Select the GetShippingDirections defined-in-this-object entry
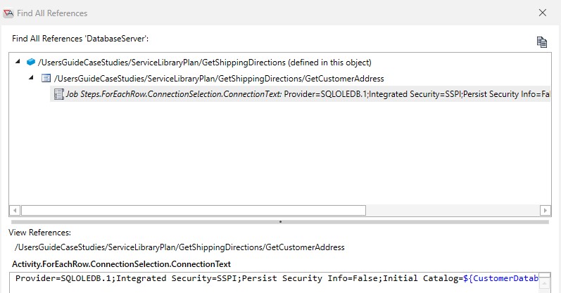This screenshot has width=561, height=293. point(205,63)
